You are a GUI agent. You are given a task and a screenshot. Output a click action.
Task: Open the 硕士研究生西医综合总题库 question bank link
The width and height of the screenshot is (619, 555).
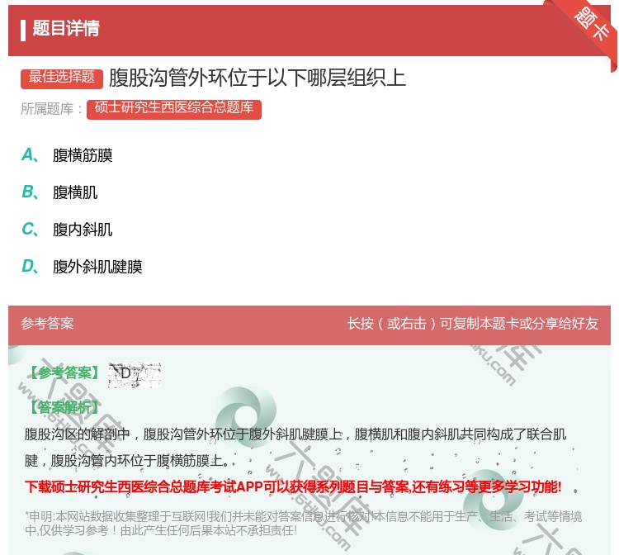click(173, 109)
